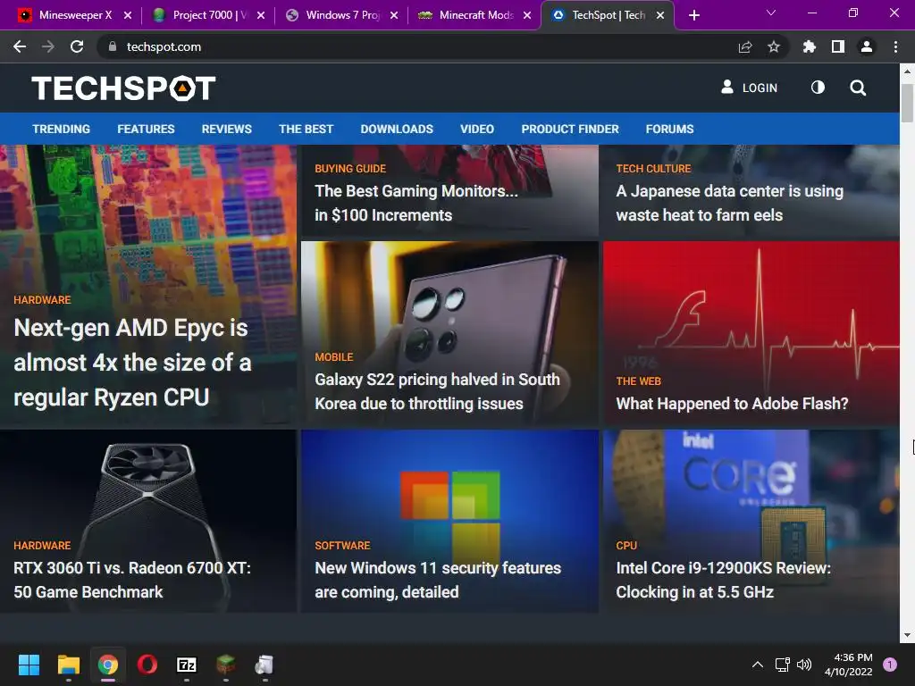Open The Best Gaming Monitors article
Viewport: 915px width, 686px height.
[416, 203]
